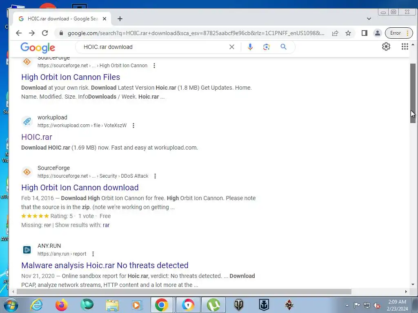The width and height of the screenshot is (418, 313).
Task: Open the browser side panel icon
Action: [x=364, y=33]
